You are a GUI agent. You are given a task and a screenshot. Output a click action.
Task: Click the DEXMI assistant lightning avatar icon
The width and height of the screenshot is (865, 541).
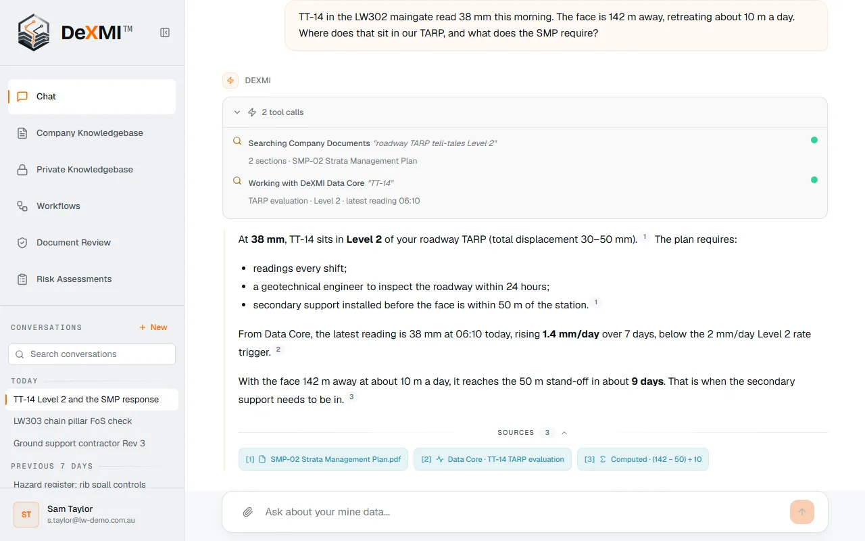tap(230, 80)
